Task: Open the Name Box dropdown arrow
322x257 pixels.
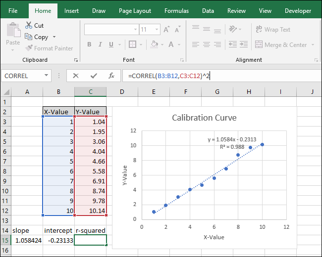Action: [47, 76]
